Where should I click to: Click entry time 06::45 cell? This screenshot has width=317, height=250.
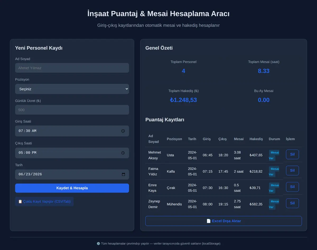coord(208,155)
